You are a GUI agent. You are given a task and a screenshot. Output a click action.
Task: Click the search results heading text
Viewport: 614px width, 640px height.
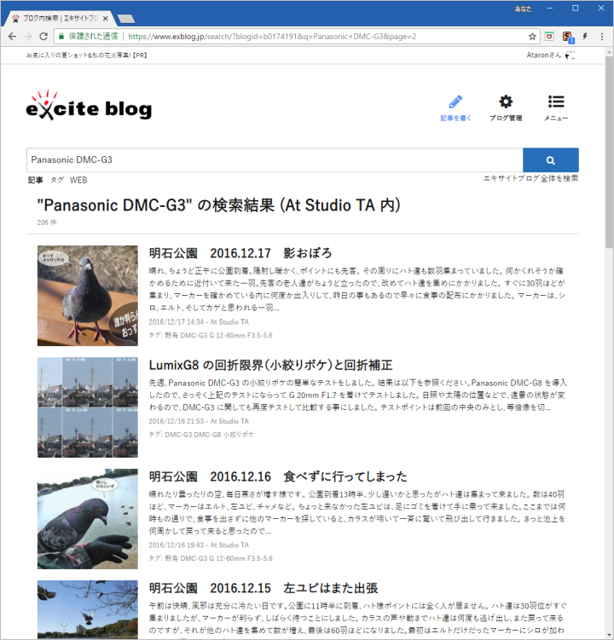coord(218,205)
